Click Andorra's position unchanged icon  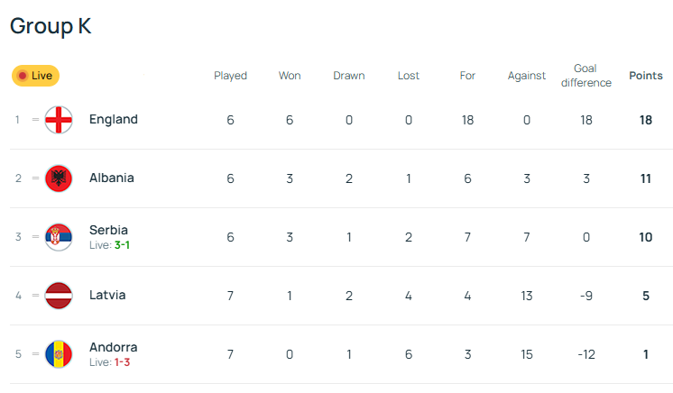pos(36,354)
